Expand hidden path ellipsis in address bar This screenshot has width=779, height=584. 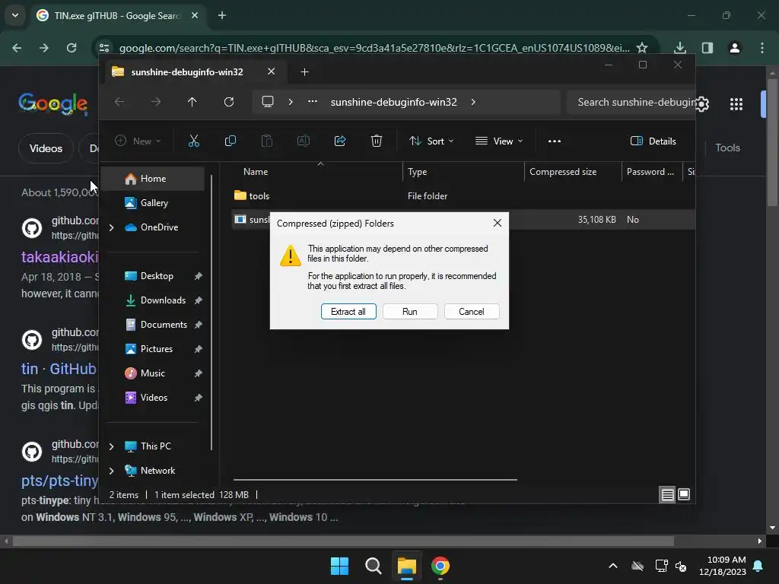click(313, 102)
